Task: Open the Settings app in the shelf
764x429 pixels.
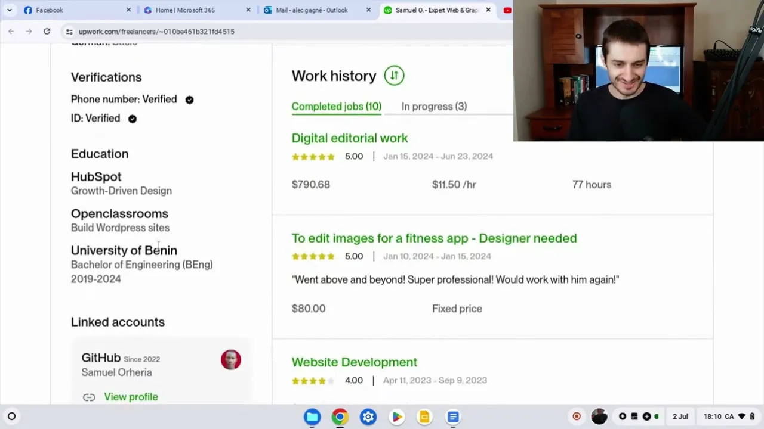Action: click(x=368, y=417)
